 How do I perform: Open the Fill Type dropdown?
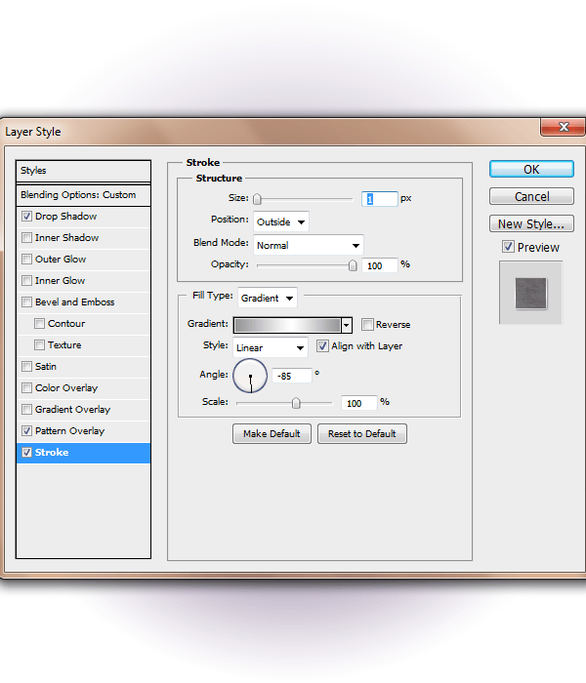point(268,298)
